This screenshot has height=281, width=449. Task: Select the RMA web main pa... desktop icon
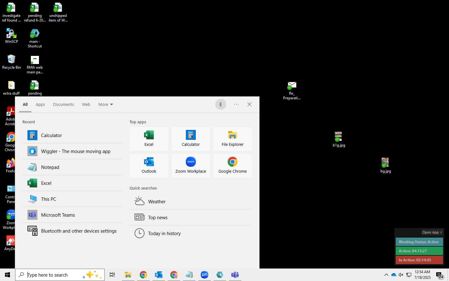(35, 65)
